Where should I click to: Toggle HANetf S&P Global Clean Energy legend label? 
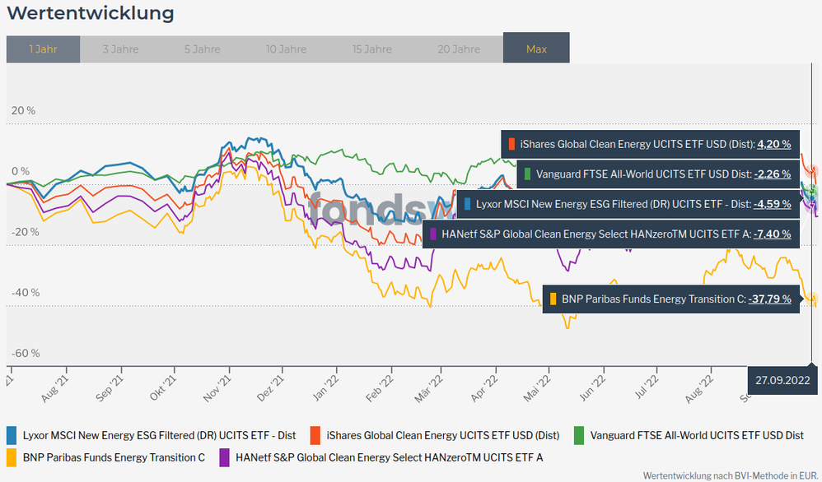(x=389, y=457)
